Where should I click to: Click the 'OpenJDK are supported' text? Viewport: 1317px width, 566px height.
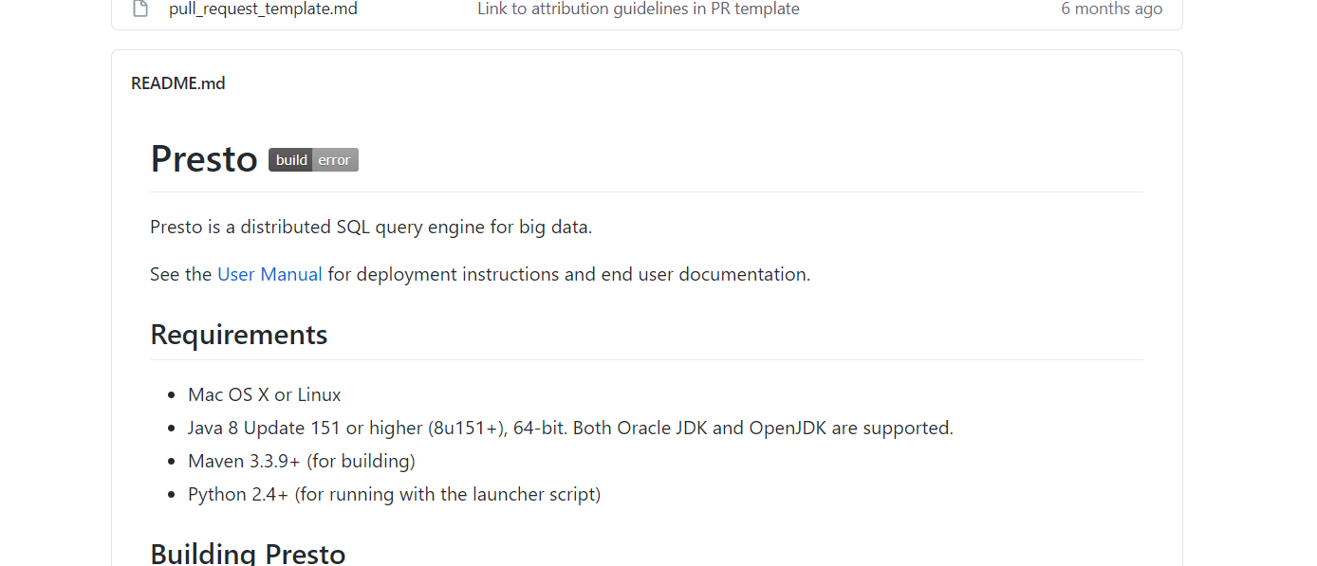[851, 429]
